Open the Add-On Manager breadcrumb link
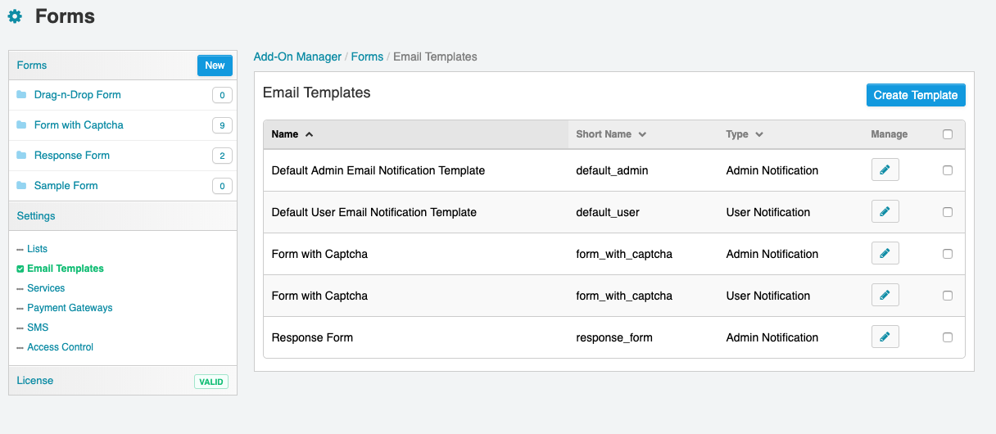 (x=297, y=57)
